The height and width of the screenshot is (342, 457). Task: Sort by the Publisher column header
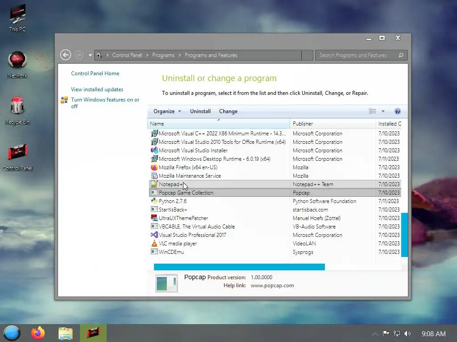332,123
